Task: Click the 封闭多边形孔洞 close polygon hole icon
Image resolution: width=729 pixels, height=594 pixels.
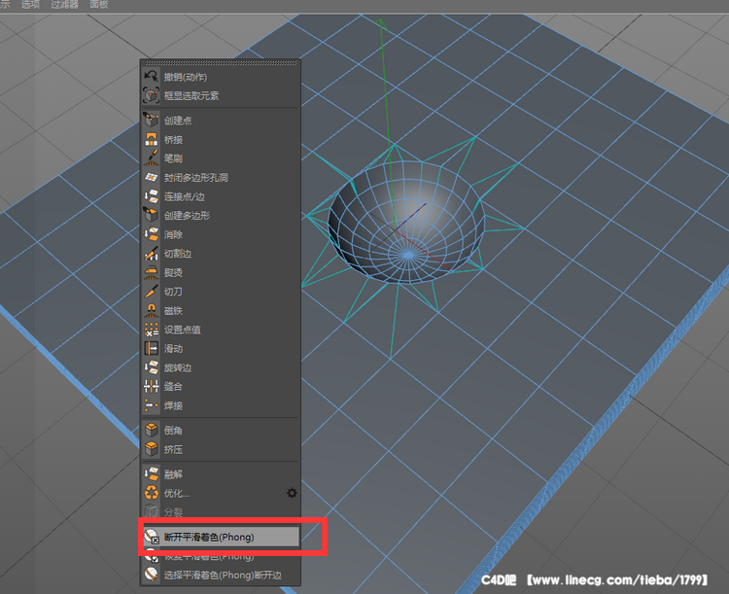Action: coord(151,177)
